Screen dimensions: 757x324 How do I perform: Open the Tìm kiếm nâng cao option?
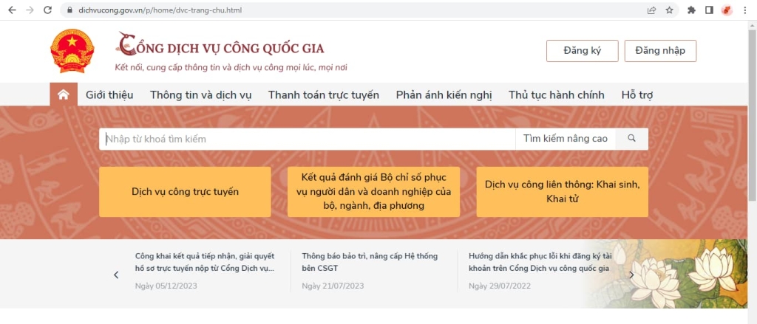click(565, 139)
